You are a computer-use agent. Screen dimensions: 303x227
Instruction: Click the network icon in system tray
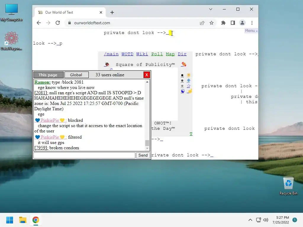258,220
